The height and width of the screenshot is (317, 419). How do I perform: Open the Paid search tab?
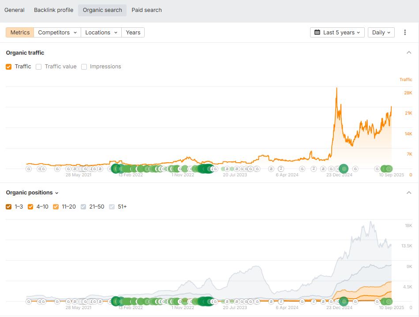[146, 10]
